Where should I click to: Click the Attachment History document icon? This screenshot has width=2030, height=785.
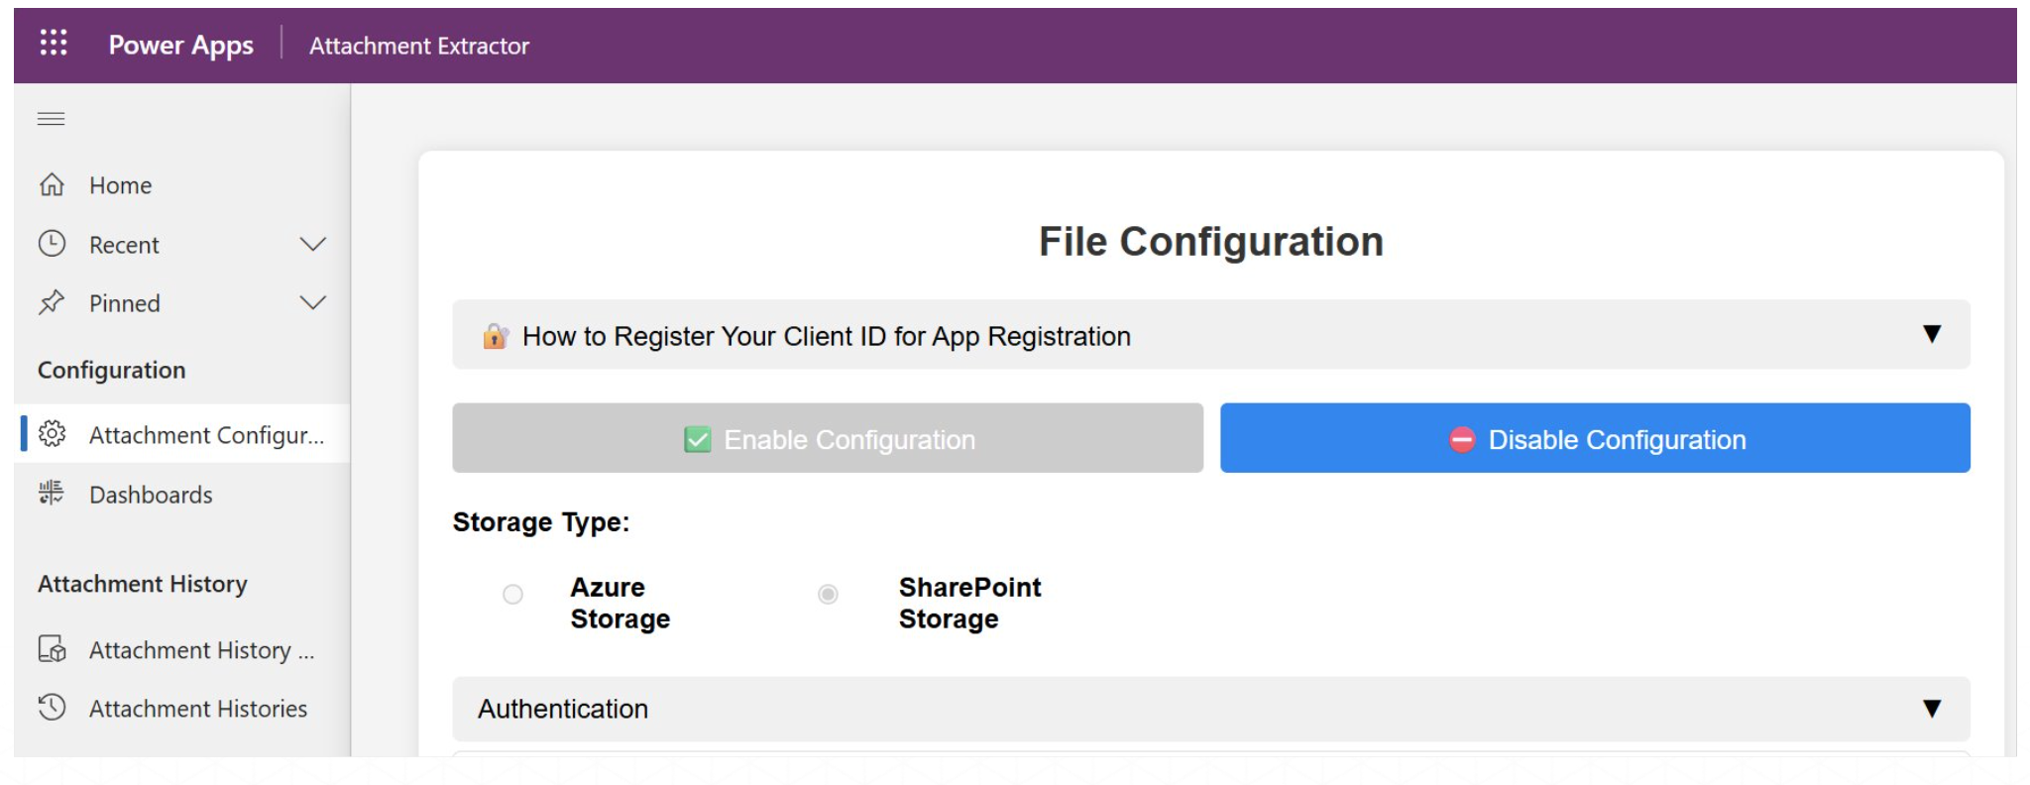point(52,649)
